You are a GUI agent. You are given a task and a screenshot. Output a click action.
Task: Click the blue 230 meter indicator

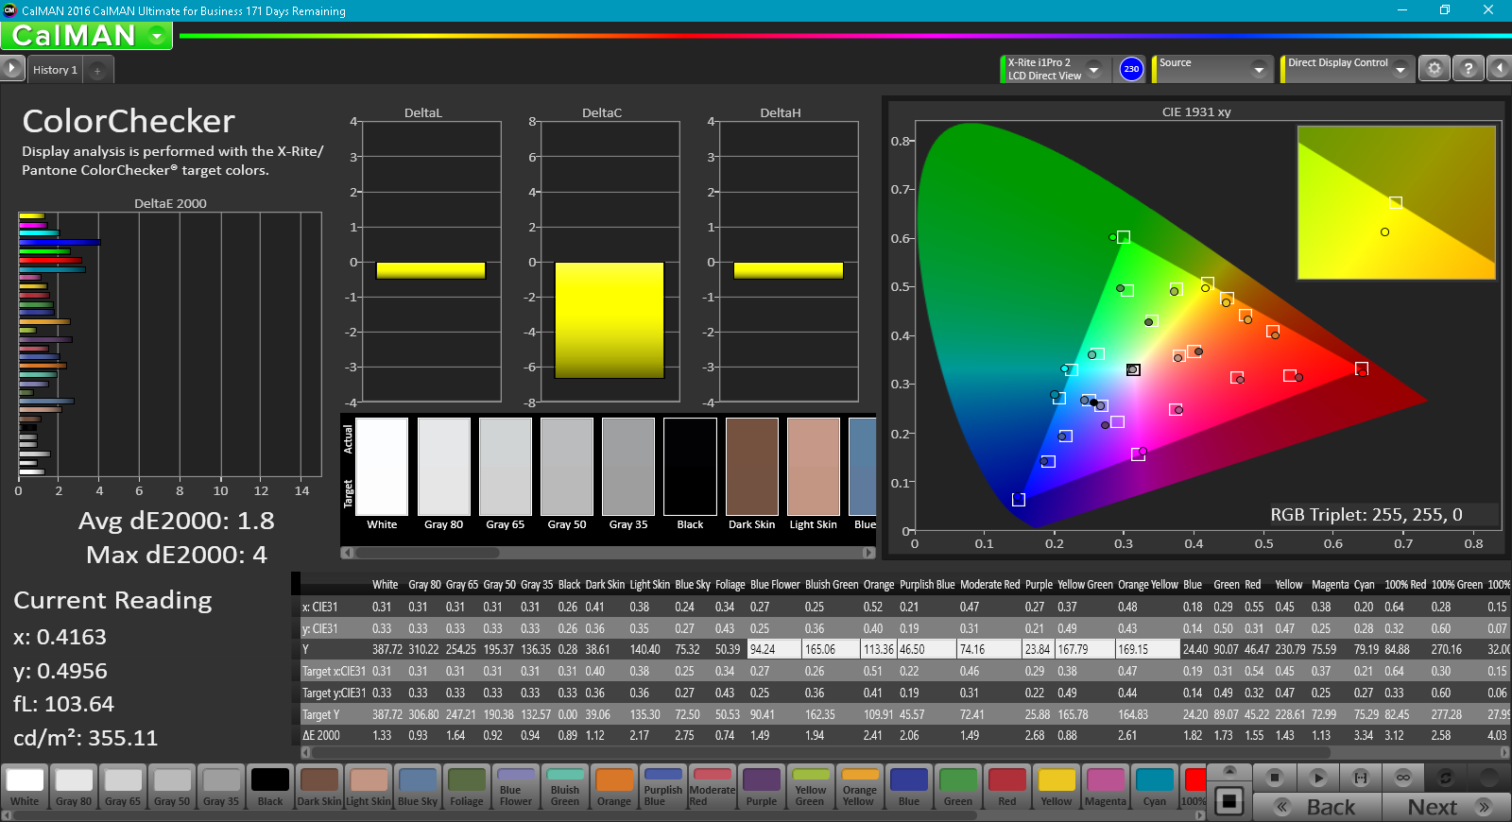1131,69
